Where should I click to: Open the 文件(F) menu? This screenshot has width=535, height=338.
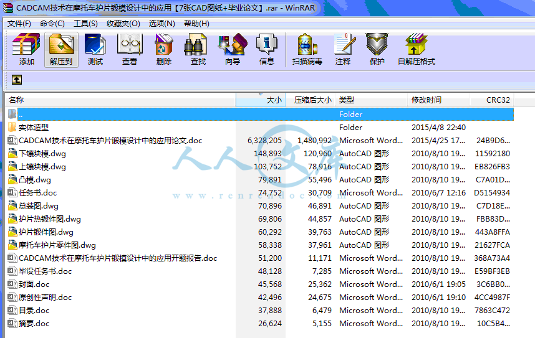[x=19, y=24]
